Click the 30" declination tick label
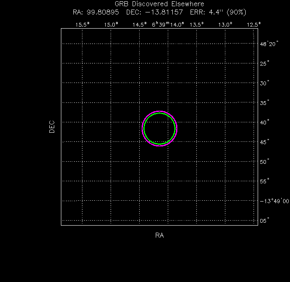 (x=264, y=83)
